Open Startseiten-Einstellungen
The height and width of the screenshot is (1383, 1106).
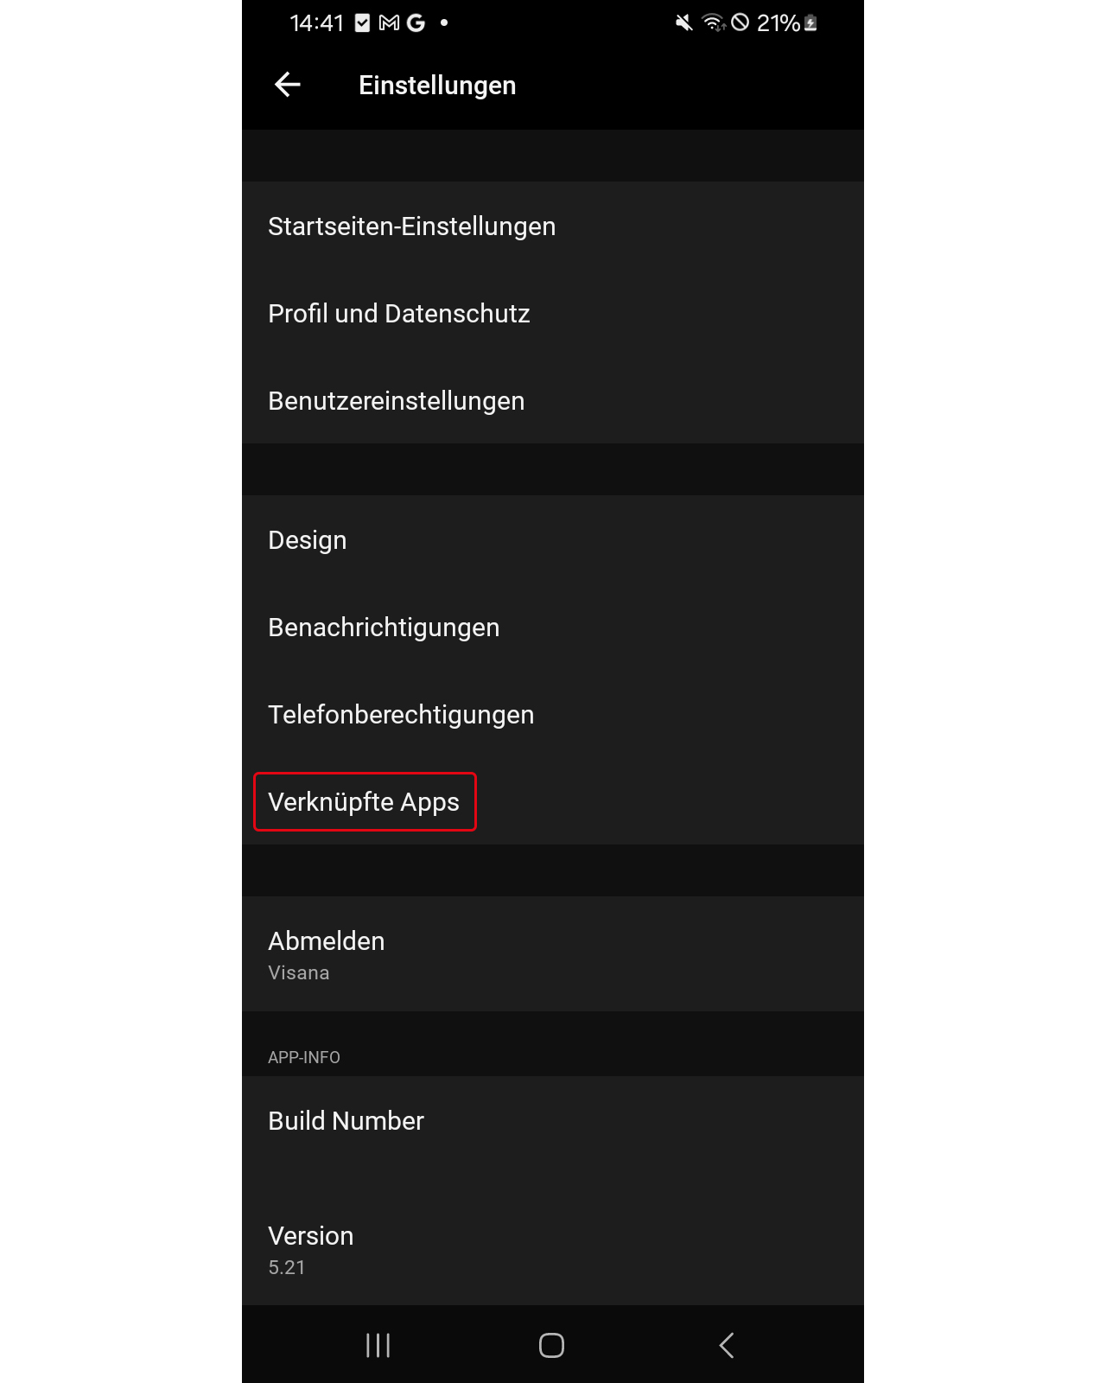[553, 226]
